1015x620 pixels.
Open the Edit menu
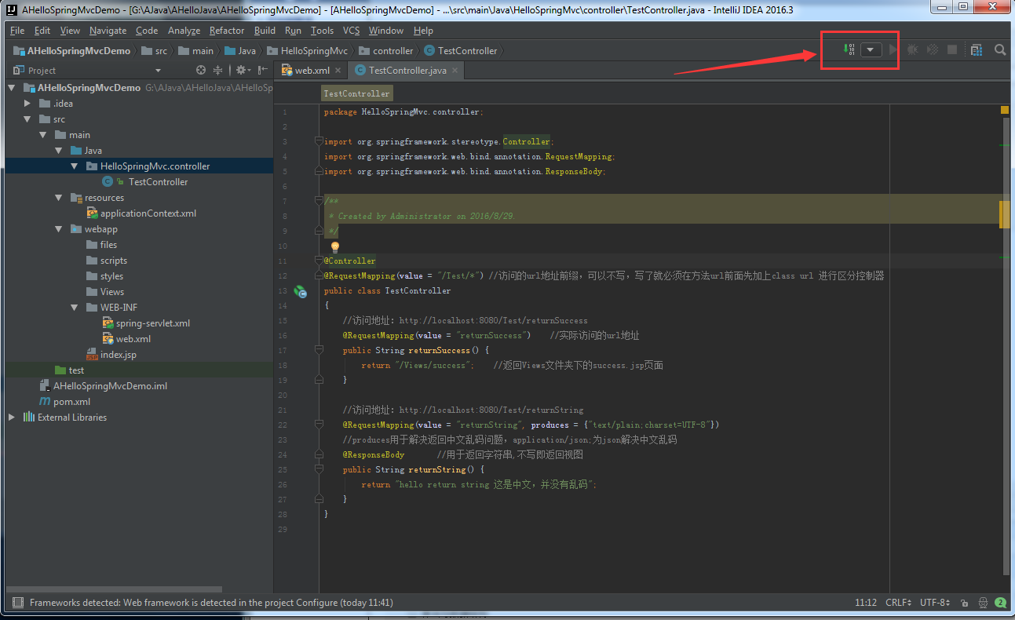42,30
